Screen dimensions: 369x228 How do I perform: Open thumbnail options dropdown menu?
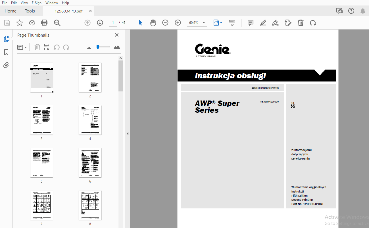click(22, 47)
